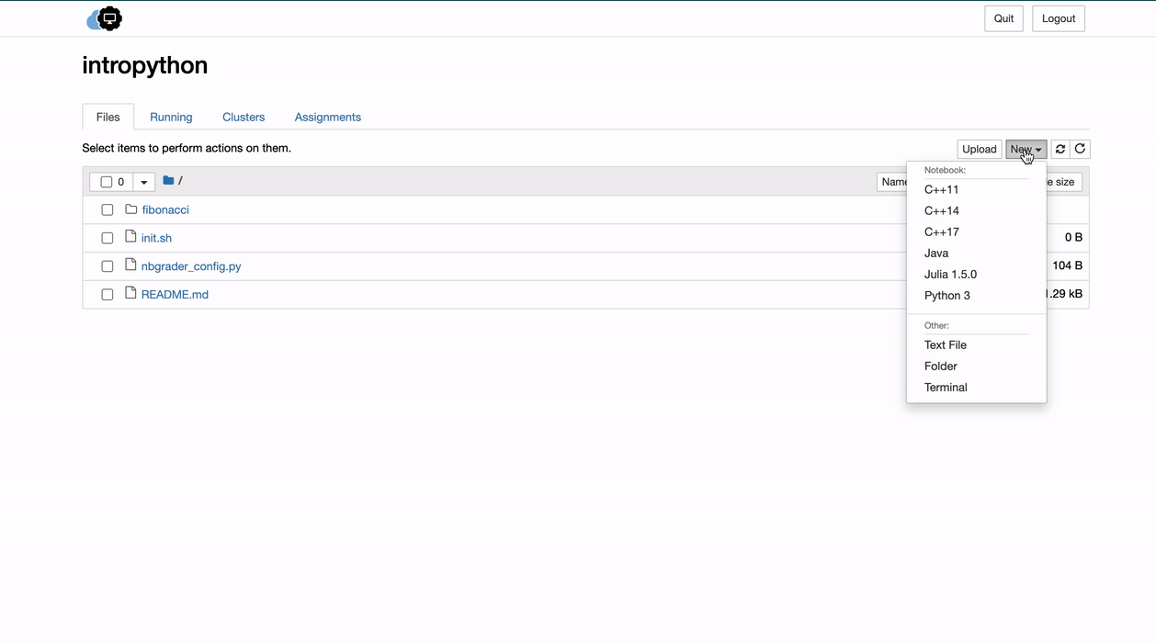Click the README.md file icon
This screenshot has height=643, width=1156.
point(130,294)
